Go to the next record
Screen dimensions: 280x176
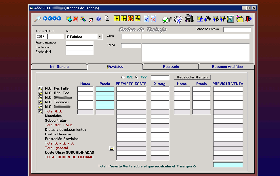coord(54,19)
